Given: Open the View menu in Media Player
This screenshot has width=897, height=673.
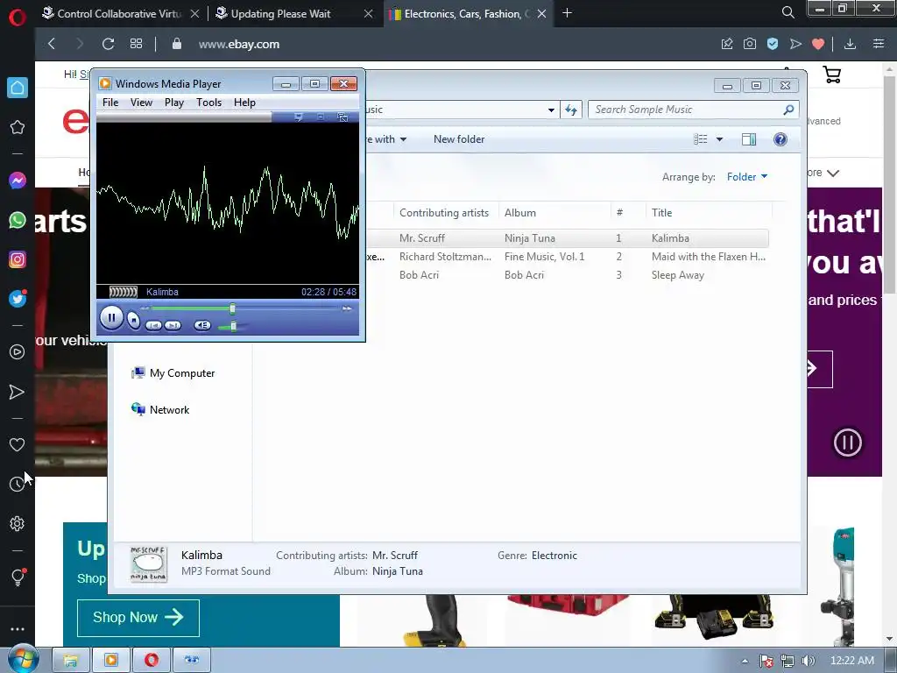Looking at the screenshot, I should (141, 103).
